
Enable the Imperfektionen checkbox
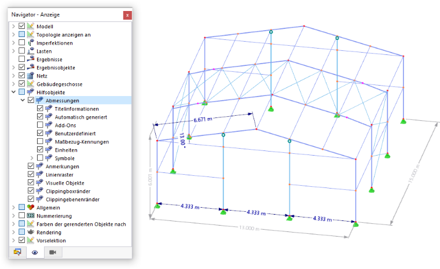21,43
